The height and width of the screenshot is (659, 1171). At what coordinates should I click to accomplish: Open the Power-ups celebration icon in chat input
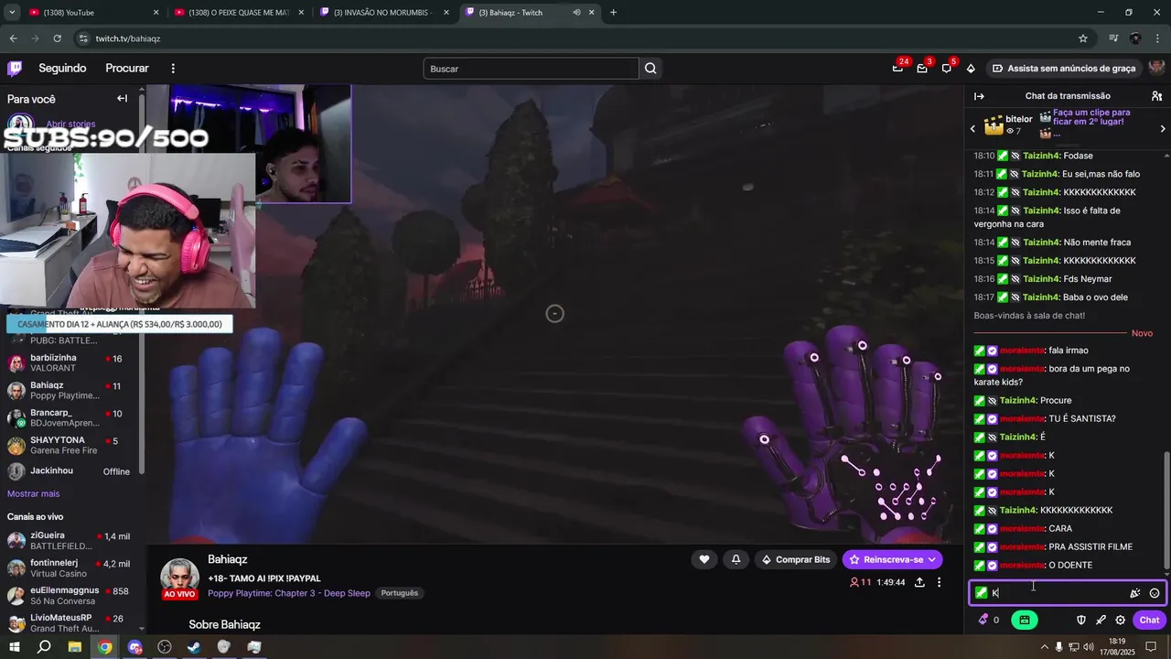1135,593
